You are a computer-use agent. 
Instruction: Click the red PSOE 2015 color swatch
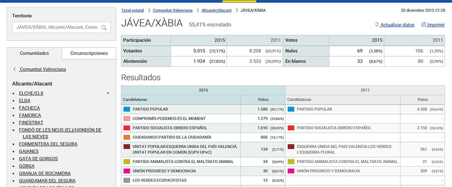coord(127,128)
